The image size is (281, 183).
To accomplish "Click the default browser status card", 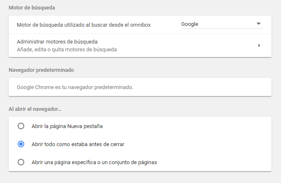I will [140, 87].
